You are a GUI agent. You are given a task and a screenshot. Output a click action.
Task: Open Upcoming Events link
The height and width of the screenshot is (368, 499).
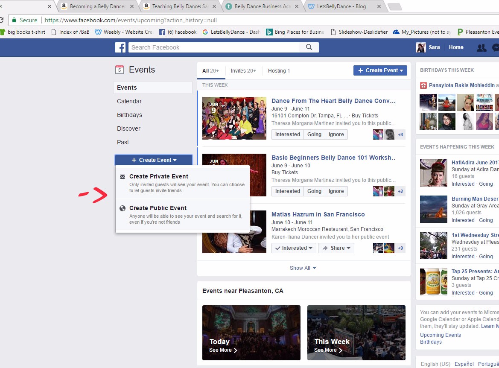[x=440, y=335]
